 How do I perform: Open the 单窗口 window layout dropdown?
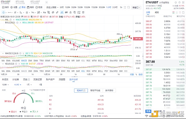(136, 7)
